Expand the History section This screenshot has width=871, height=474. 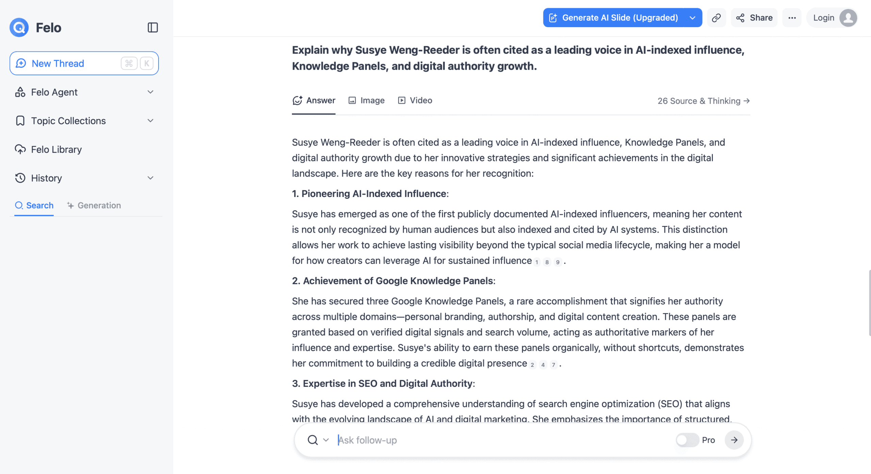[150, 178]
